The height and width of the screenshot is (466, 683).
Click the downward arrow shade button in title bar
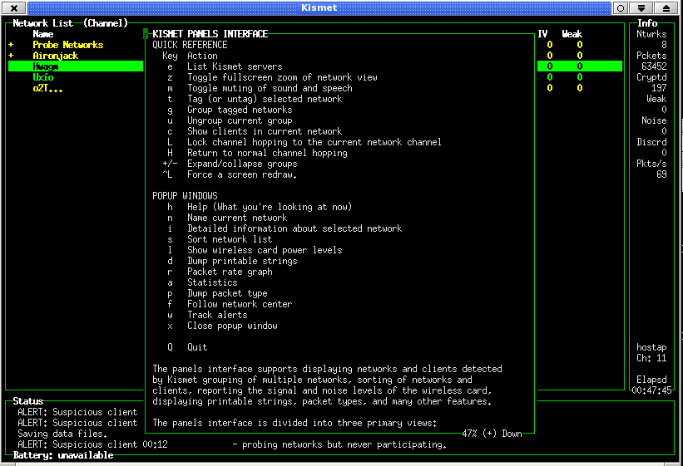tap(641, 7)
